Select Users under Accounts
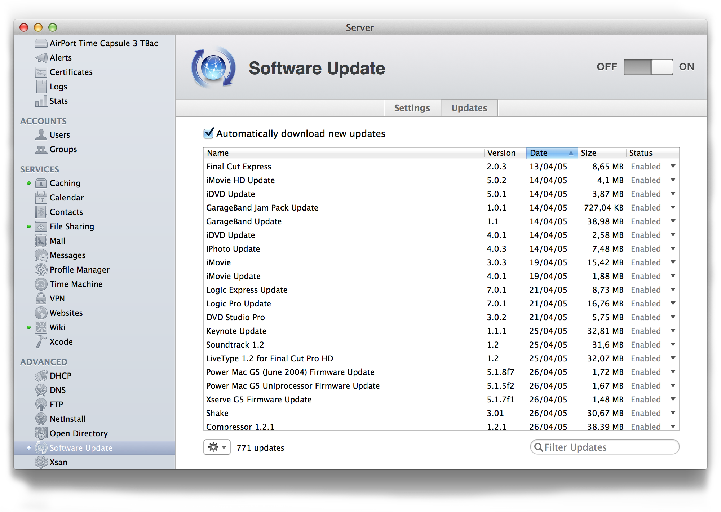The height and width of the screenshot is (512, 721). pos(53,135)
